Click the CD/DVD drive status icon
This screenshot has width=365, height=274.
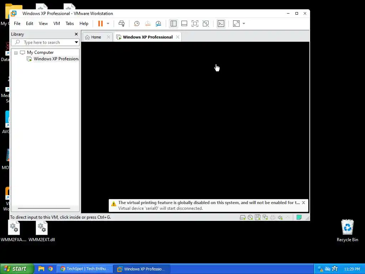click(250, 217)
